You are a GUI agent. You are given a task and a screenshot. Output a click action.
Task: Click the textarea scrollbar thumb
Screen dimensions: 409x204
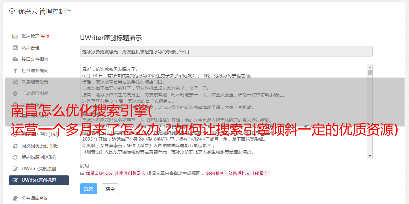[370, 72]
